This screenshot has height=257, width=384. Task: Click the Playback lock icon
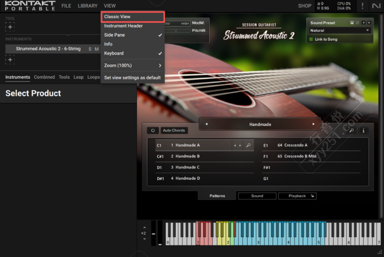click(312, 196)
